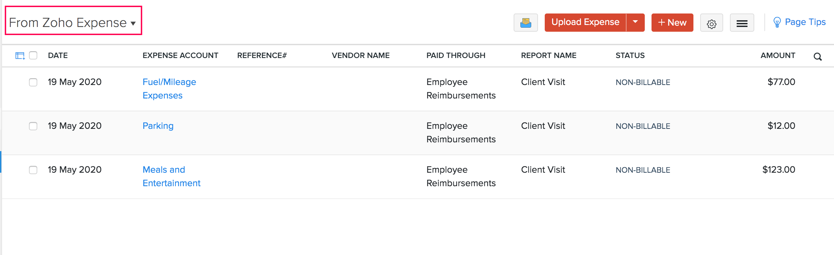Check the Fuel/Mileage expense row checkbox
The image size is (834, 255).
tap(33, 82)
